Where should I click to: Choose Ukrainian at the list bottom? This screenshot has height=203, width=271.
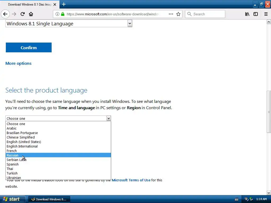[x=58, y=178]
